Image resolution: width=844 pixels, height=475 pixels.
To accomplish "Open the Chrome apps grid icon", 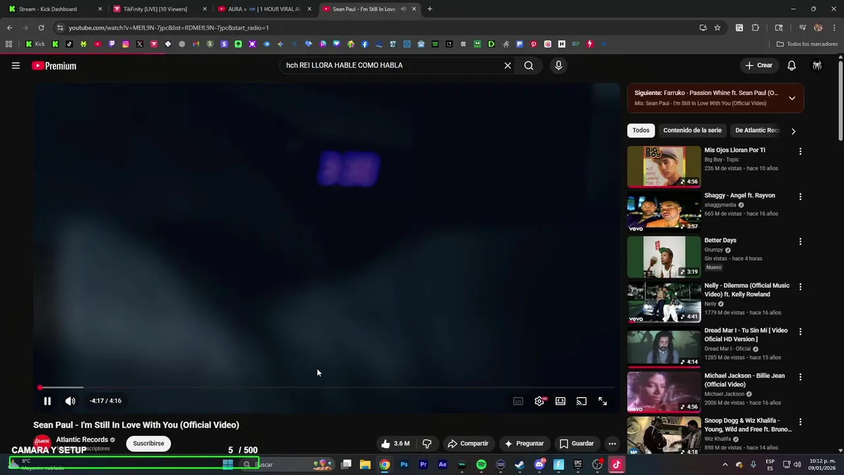I will point(9,44).
